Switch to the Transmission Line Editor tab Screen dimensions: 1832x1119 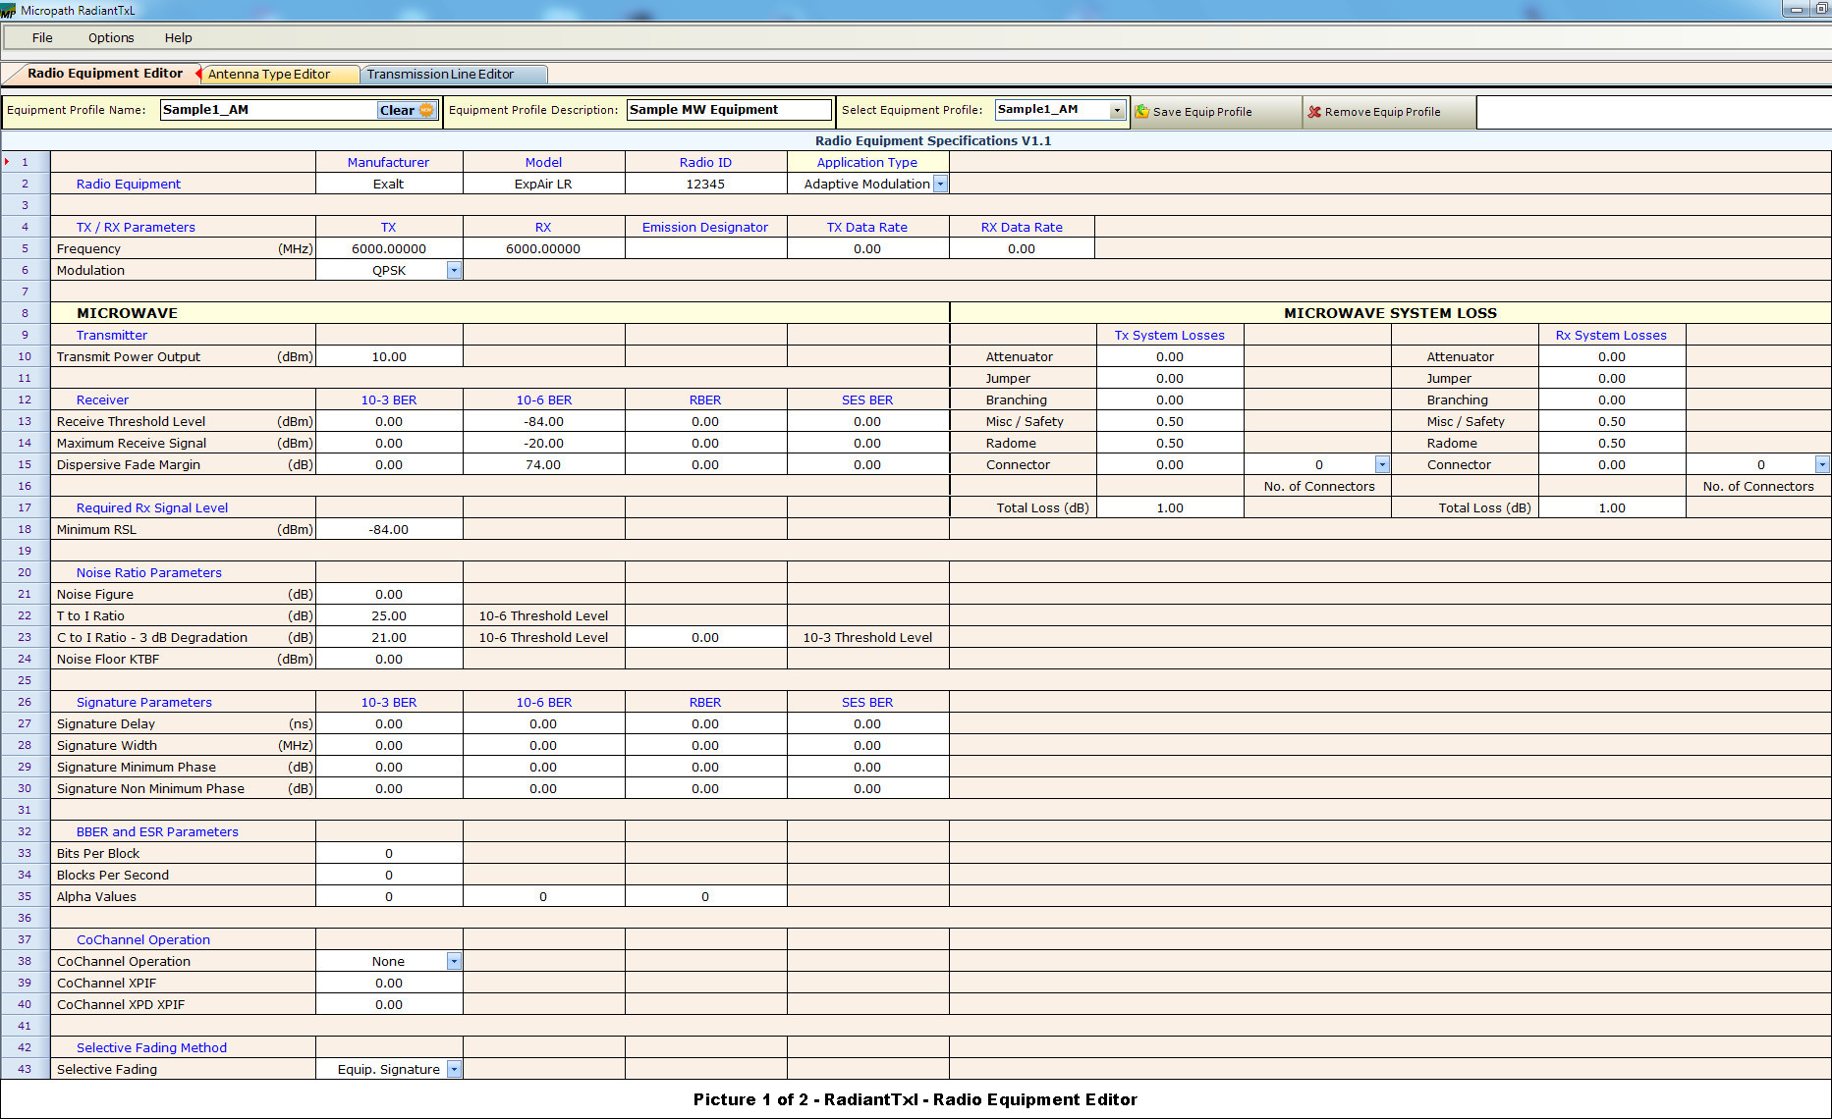click(x=440, y=75)
